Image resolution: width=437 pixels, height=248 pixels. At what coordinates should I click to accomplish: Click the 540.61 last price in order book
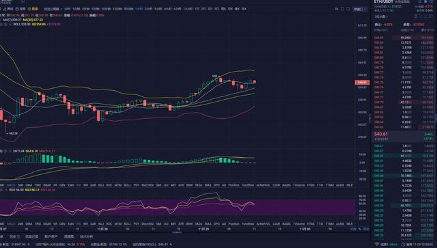(x=381, y=134)
